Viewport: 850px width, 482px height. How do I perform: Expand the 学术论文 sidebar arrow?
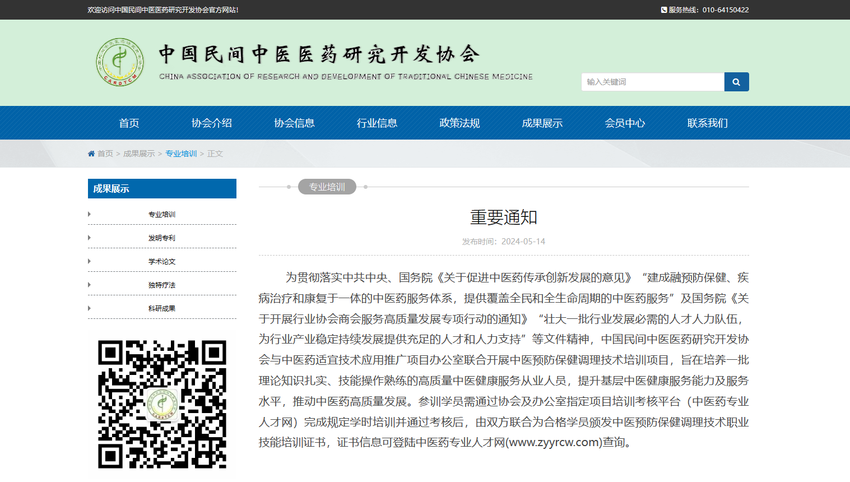coord(90,261)
